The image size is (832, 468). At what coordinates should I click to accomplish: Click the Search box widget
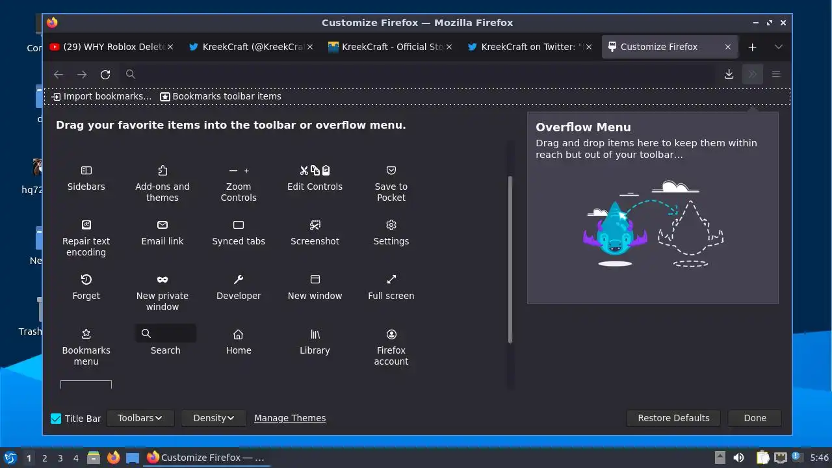coord(165,333)
